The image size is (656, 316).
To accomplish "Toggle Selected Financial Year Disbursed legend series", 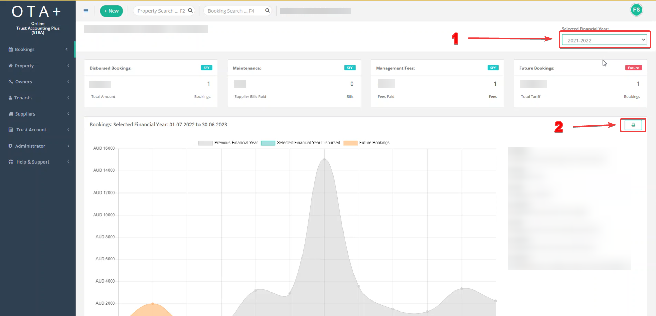I will [x=300, y=143].
